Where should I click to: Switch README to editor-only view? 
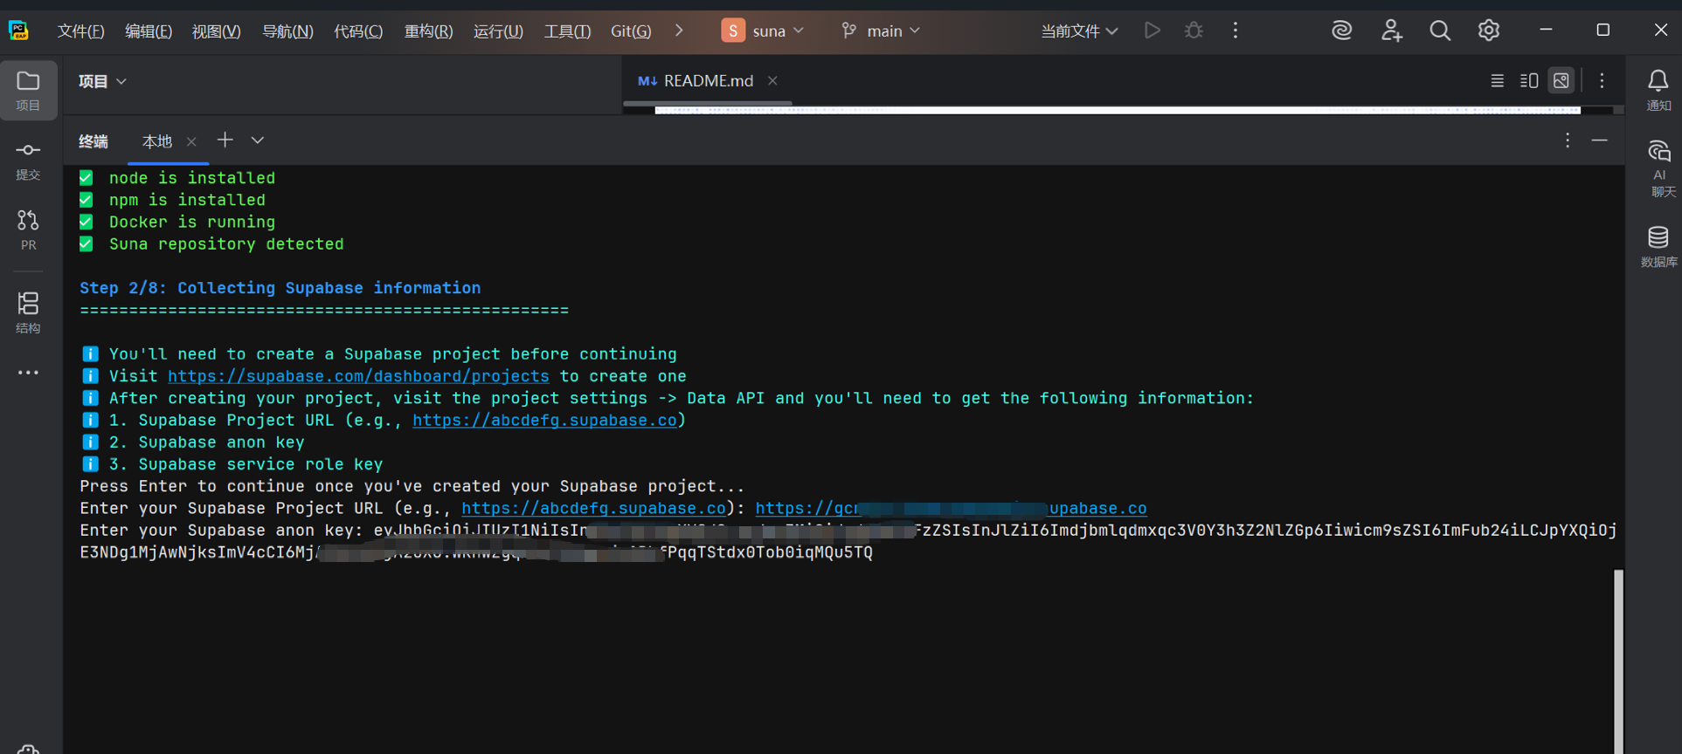pos(1497,80)
